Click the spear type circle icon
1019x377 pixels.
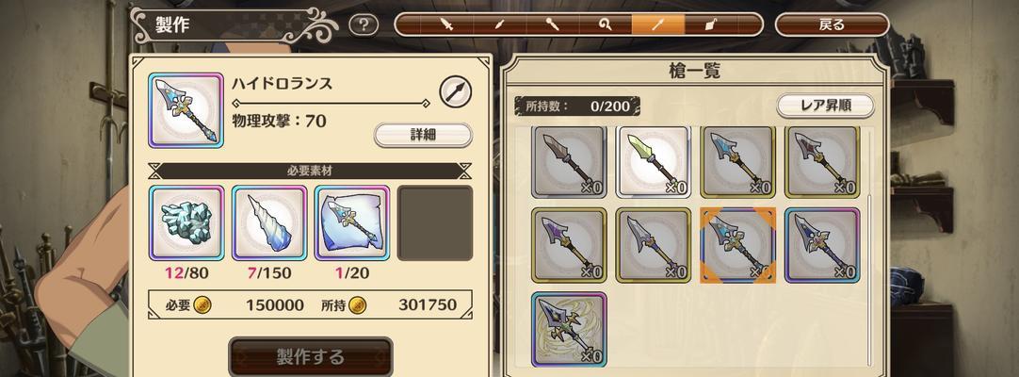click(455, 91)
